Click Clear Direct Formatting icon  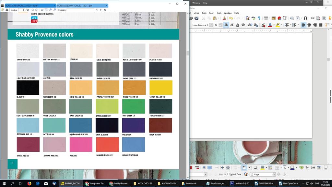coord(263,25)
